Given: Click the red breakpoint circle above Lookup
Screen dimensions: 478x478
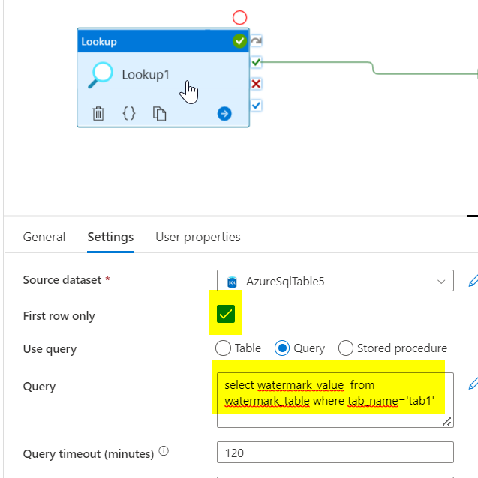Looking at the screenshot, I should (239, 17).
